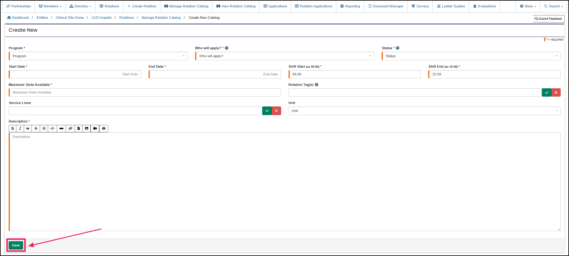The image size is (569, 256).
Task: Click the Rotation Tag(s) input field
Action: pyautogui.click(x=415, y=92)
